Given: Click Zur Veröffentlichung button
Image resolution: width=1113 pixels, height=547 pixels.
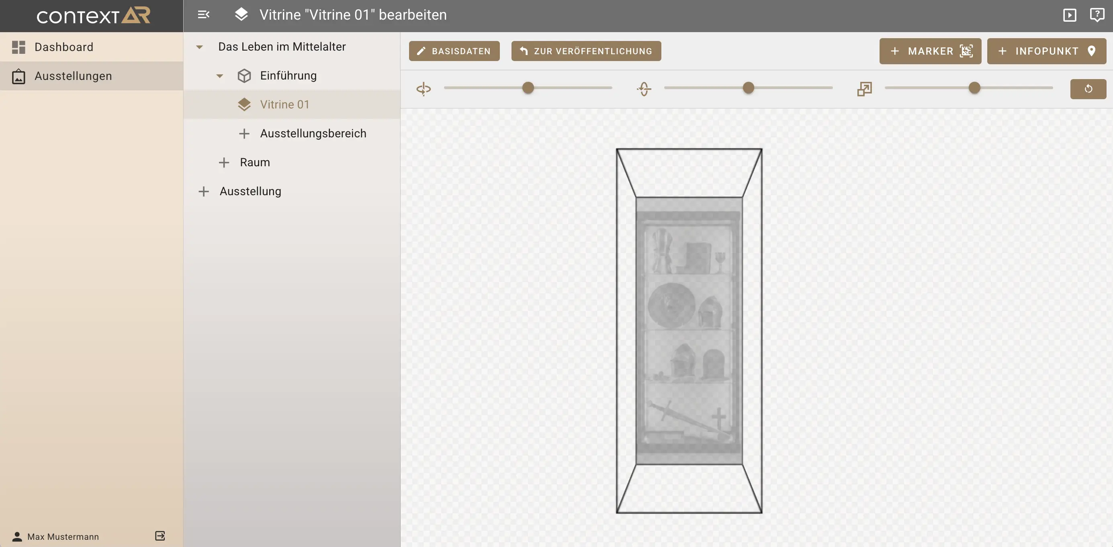Looking at the screenshot, I should (x=586, y=51).
